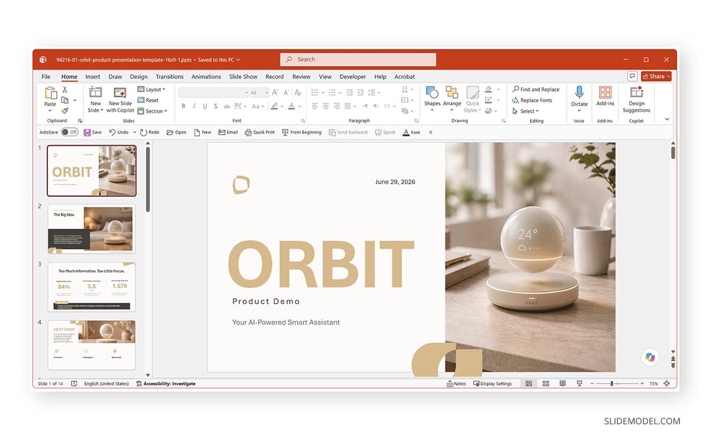
Task: Fit slide to current window
Action: click(666, 383)
